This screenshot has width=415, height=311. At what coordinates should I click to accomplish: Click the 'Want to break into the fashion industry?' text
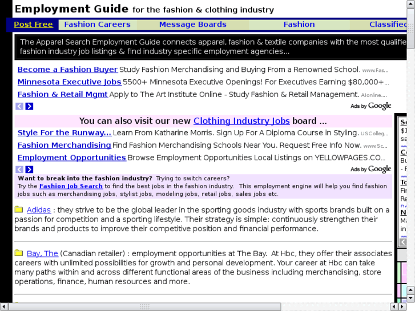[x=85, y=178]
